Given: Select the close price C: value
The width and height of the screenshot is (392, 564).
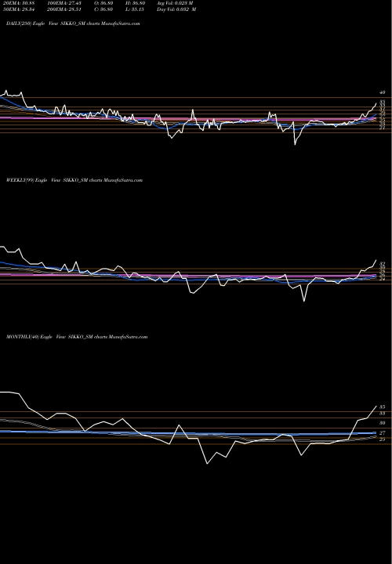Looking at the screenshot, I should pos(103,9).
